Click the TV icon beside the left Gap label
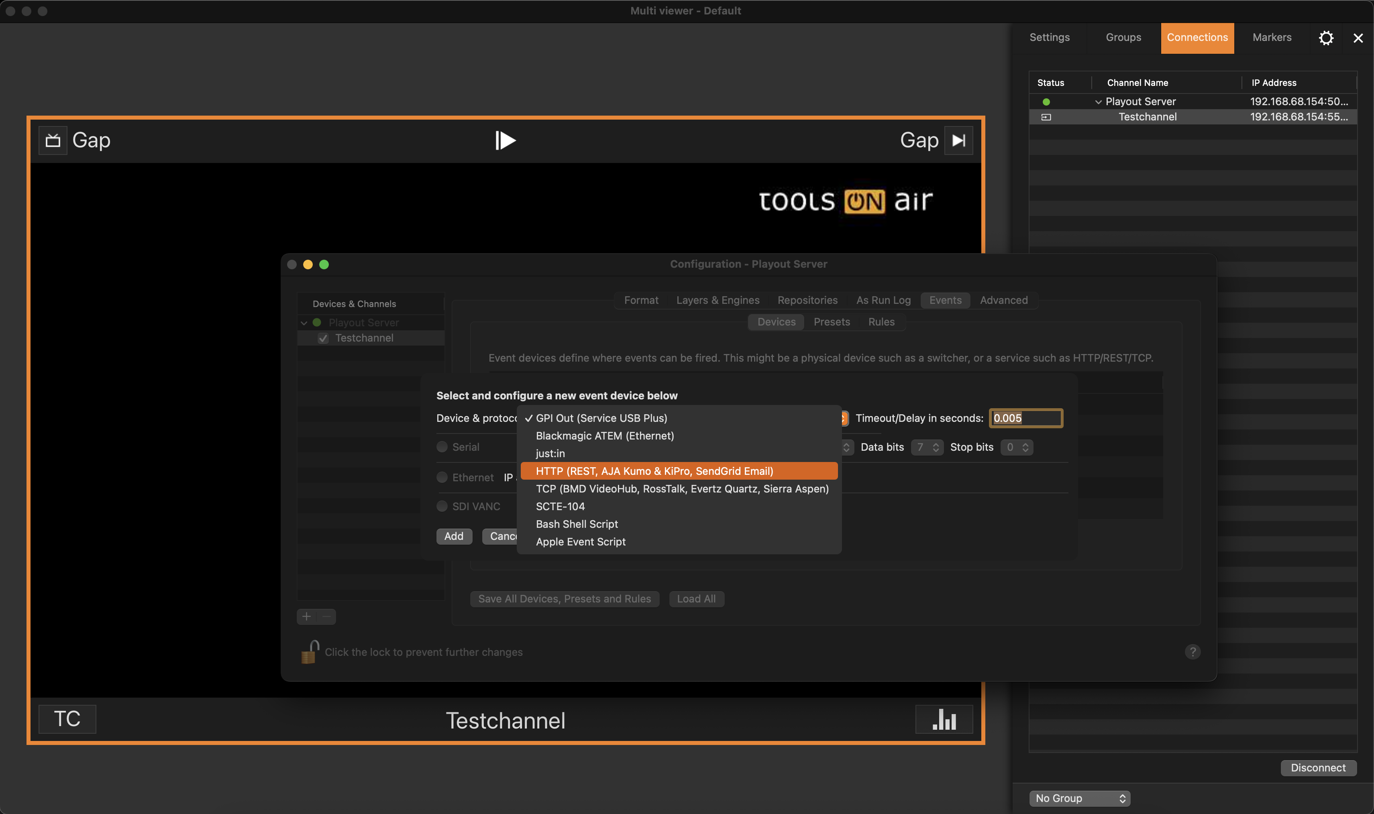 [x=53, y=140]
